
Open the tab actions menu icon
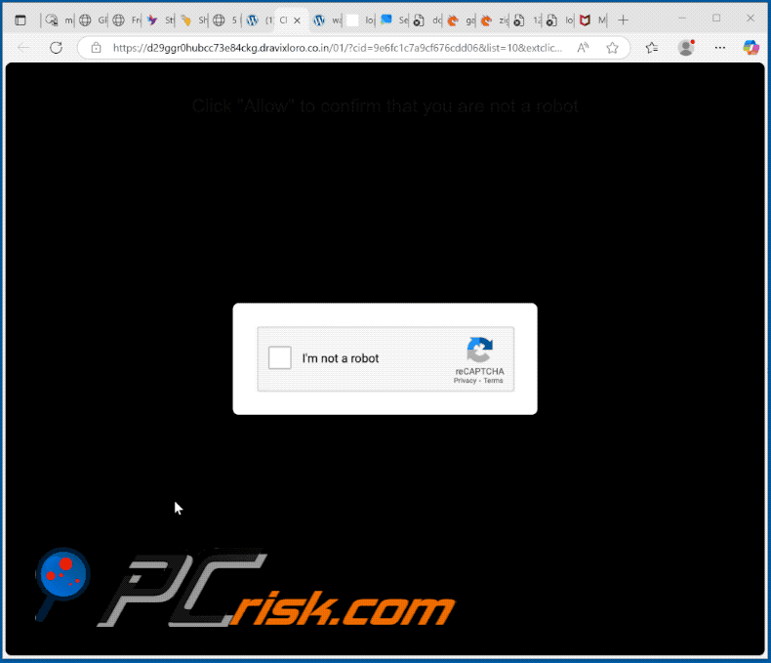click(20, 21)
